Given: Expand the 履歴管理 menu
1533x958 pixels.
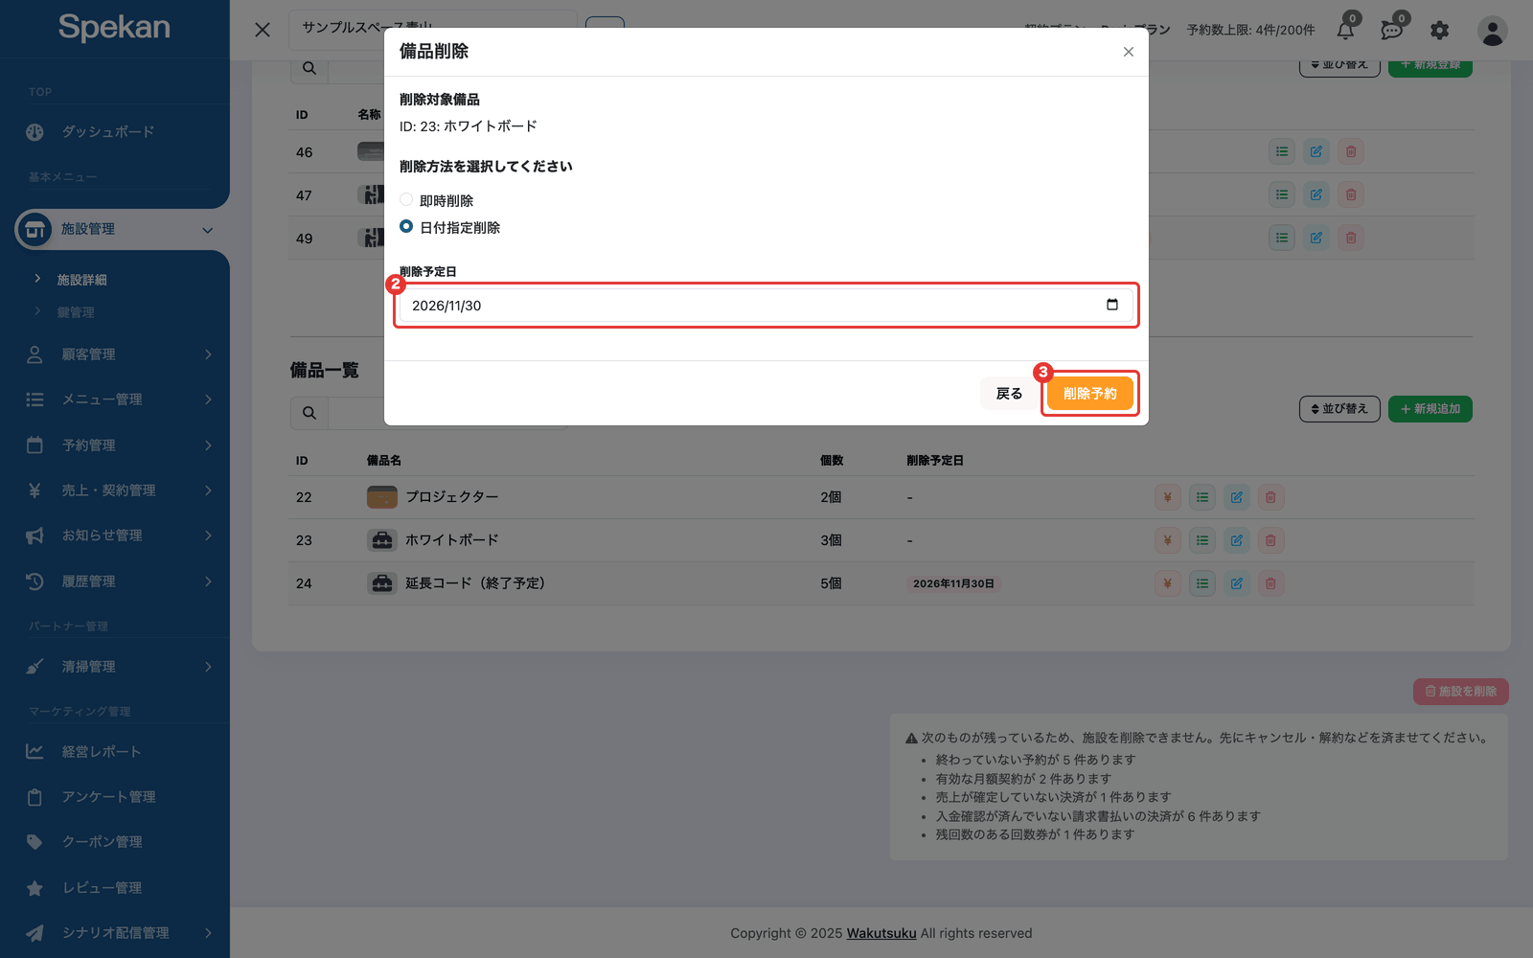Looking at the screenshot, I should point(115,582).
